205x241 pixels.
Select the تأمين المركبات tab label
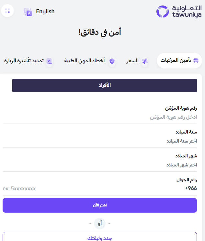pos(176,61)
